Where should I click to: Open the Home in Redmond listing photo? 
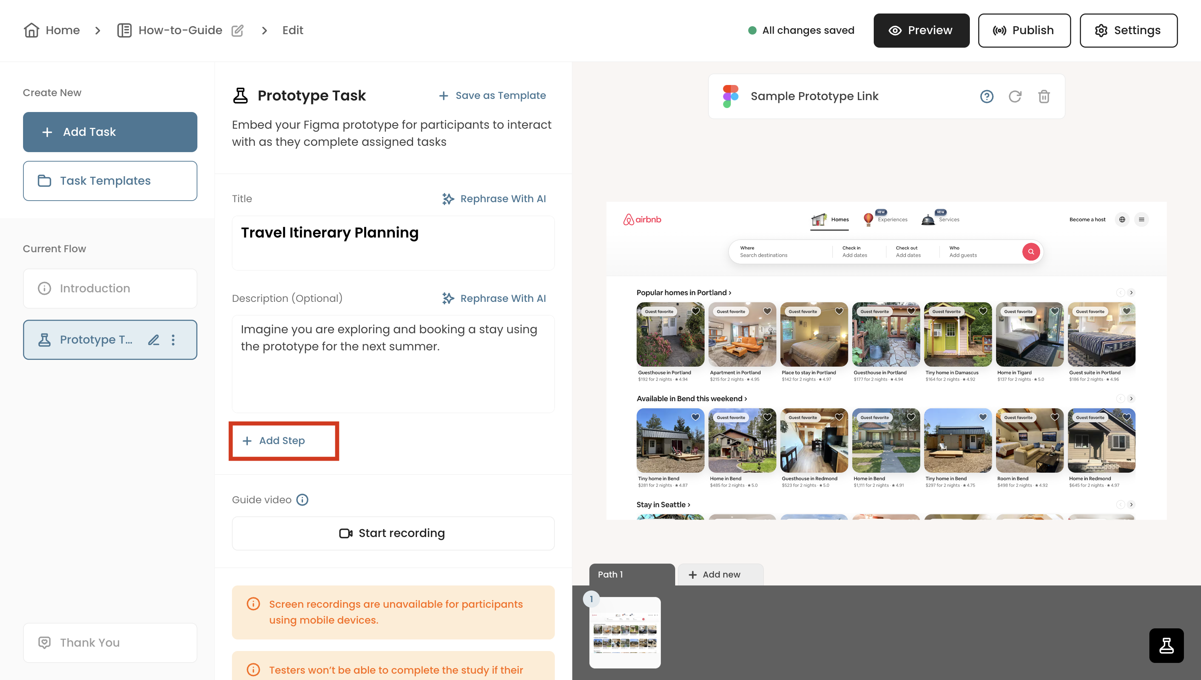[1102, 441]
